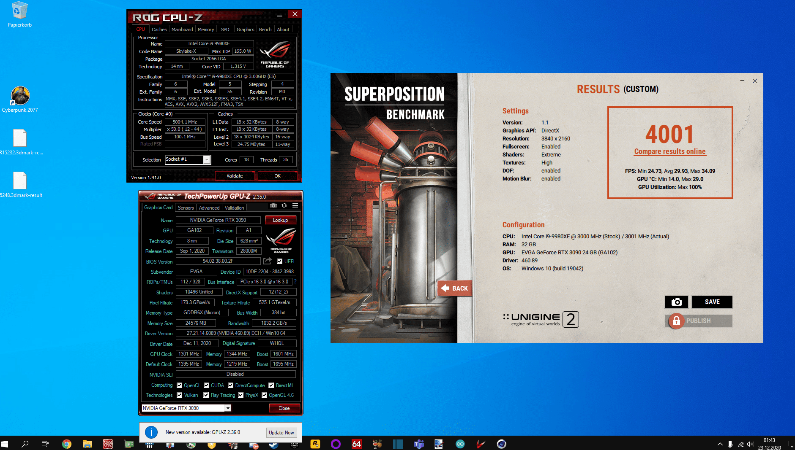Toggle the PhysX checkbox
The height and width of the screenshot is (450, 795).
[x=241, y=395]
